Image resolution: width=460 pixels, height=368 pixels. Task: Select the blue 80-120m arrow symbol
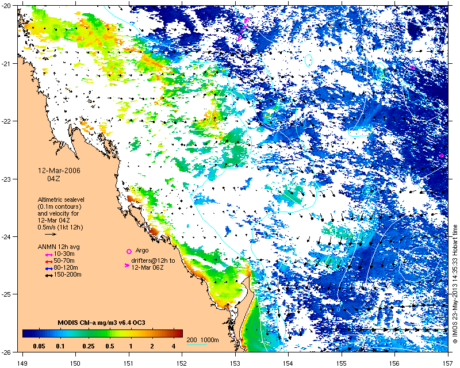[x=49, y=269]
